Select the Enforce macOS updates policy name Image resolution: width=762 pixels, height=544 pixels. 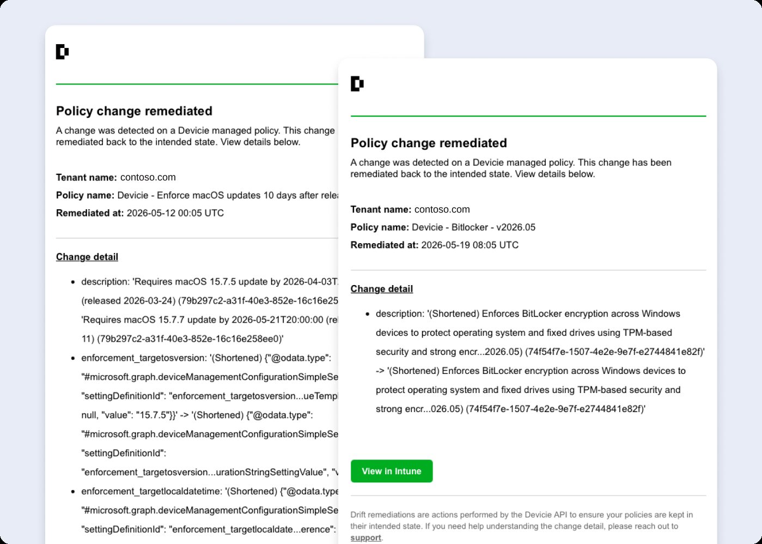(228, 195)
